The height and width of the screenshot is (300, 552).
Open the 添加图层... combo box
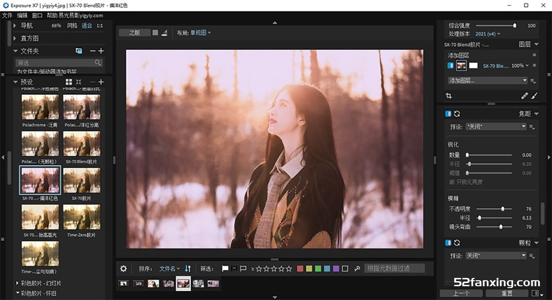pos(488,80)
